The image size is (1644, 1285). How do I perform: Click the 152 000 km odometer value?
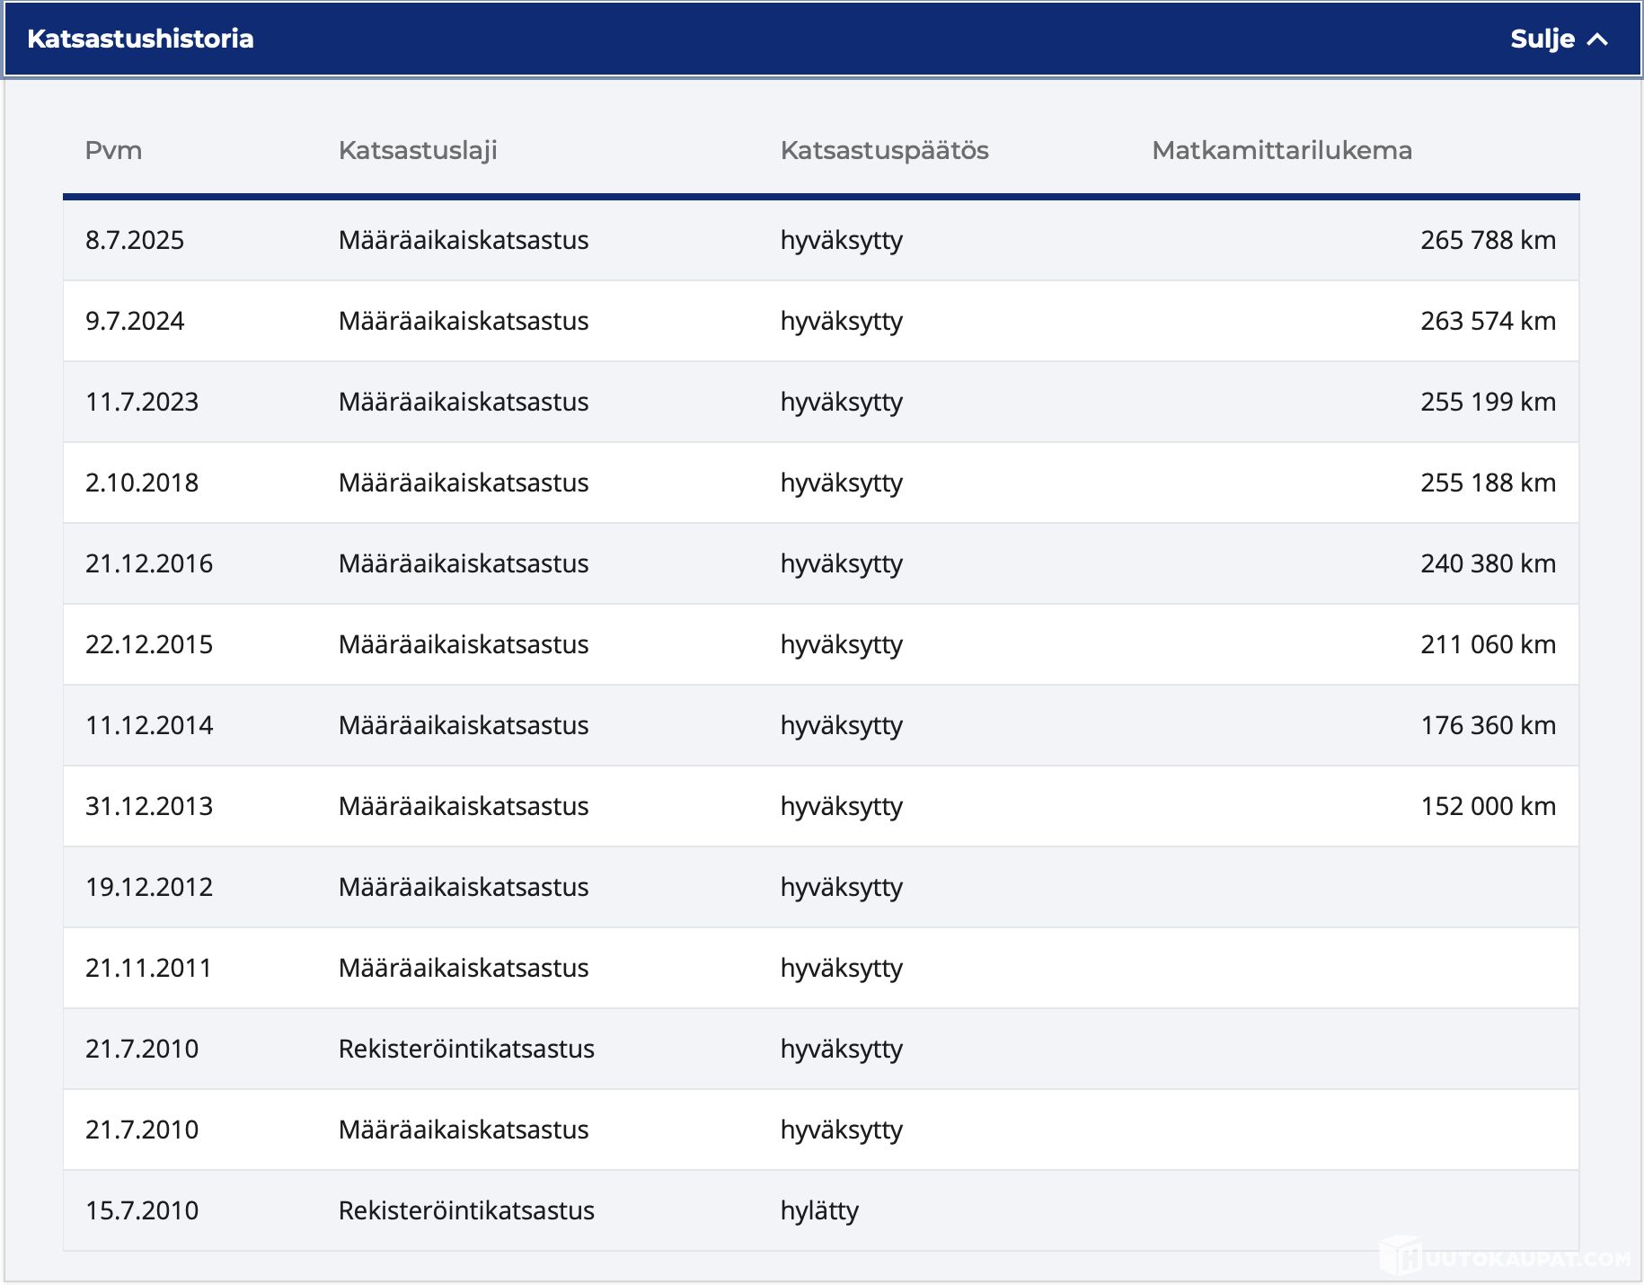1488,806
